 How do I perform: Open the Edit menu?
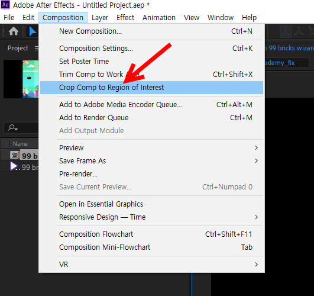pos(28,18)
